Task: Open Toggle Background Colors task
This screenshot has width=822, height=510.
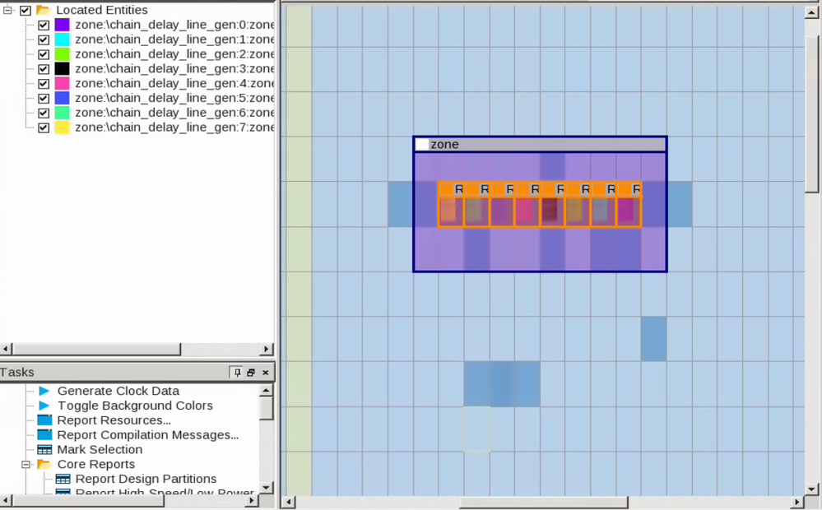Action: [x=135, y=406]
